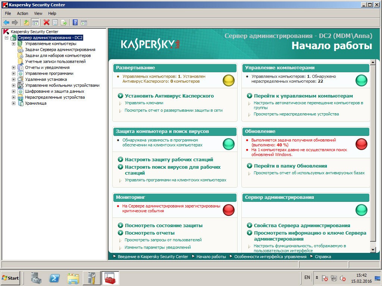Click the red toolbox taskbar icon

coord(110,278)
